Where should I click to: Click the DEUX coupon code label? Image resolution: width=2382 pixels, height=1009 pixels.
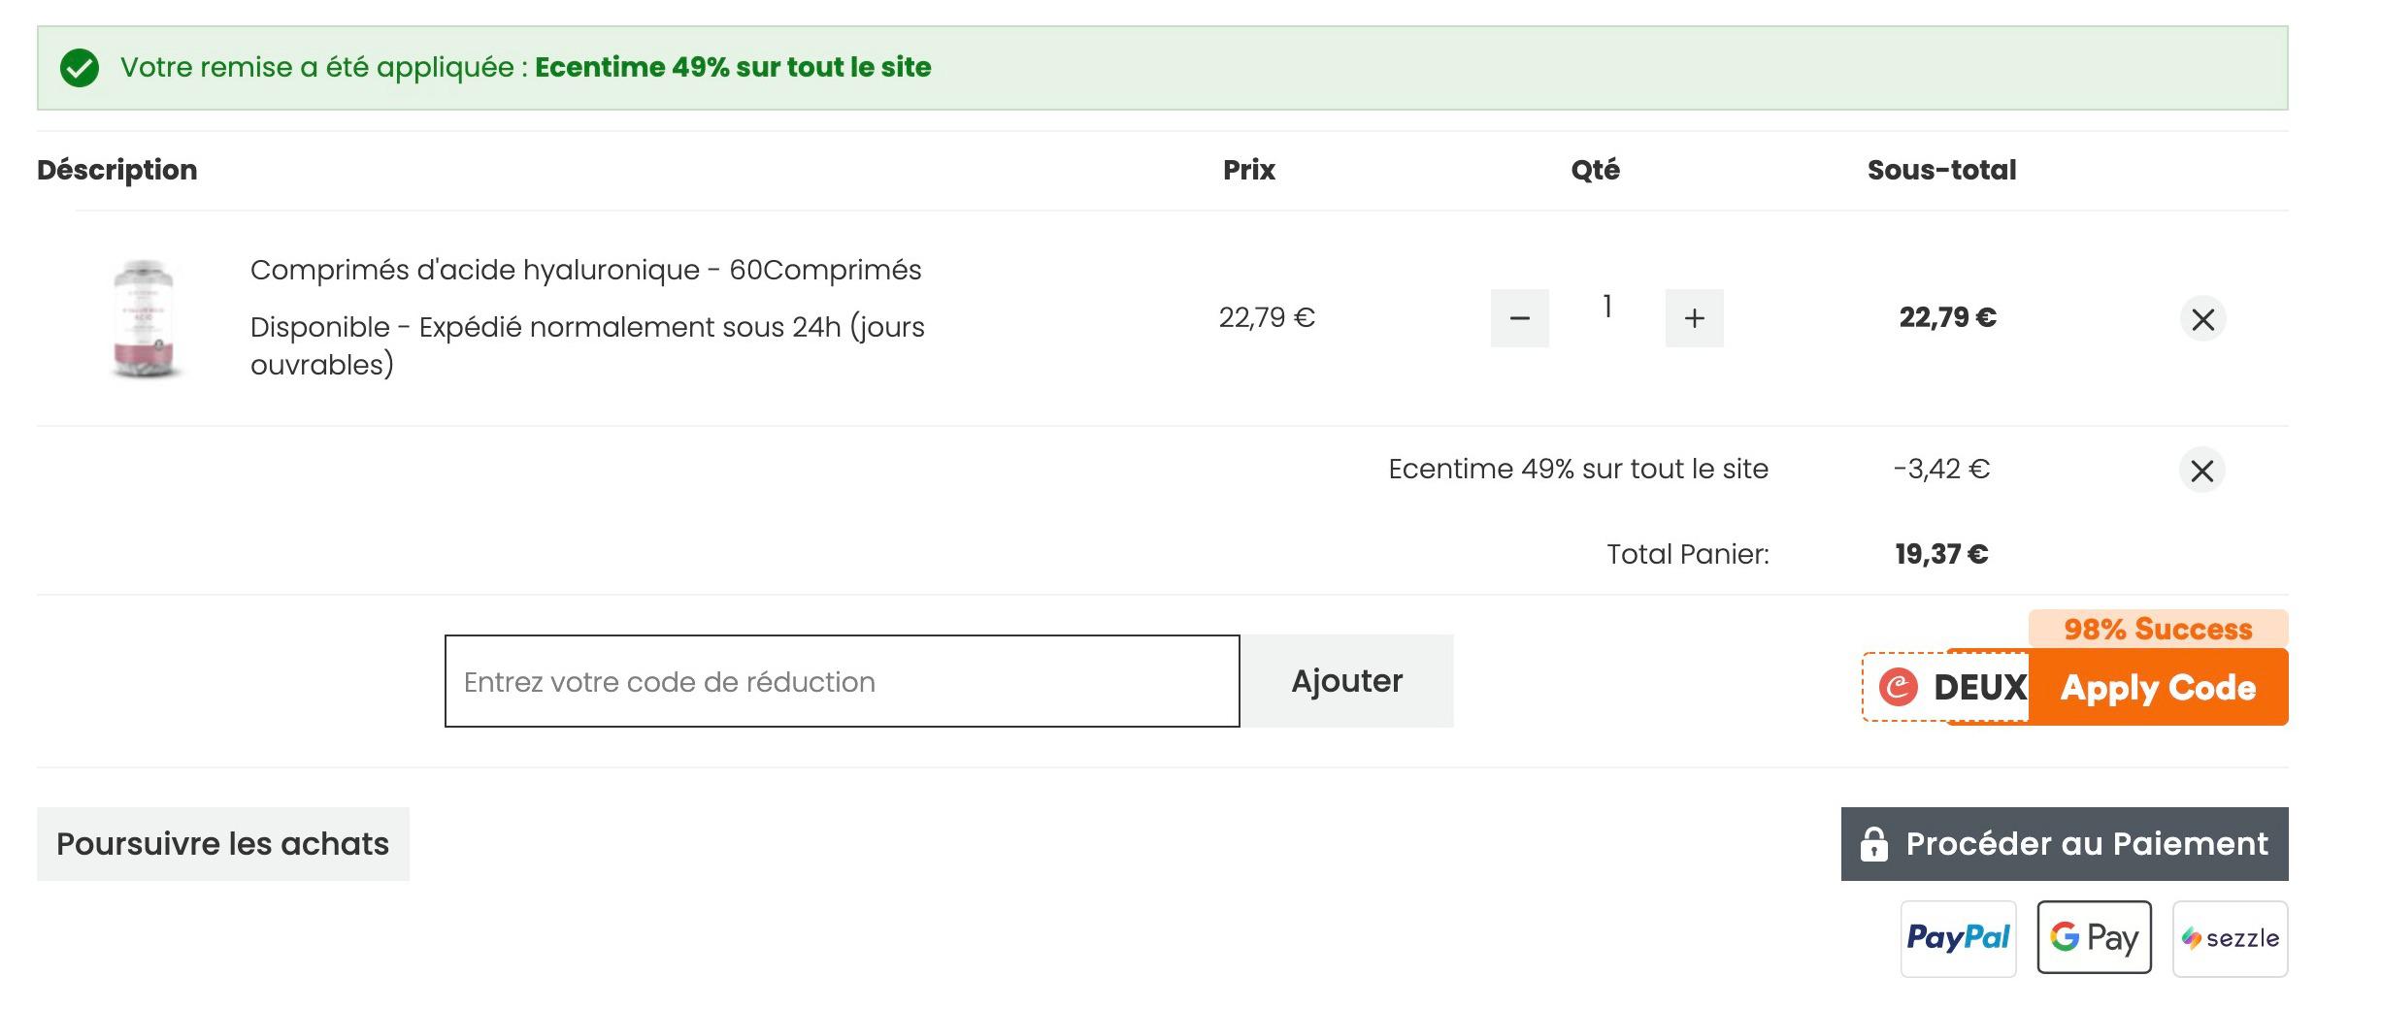[1979, 687]
